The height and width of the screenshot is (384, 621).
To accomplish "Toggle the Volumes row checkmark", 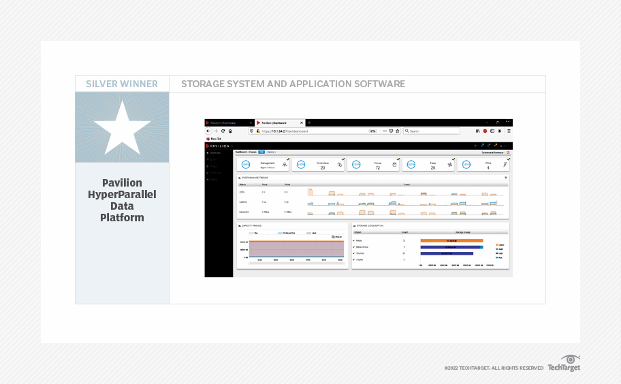I will pyautogui.click(x=353, y=253).
